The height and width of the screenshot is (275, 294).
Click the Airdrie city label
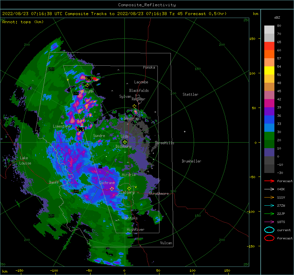coord(129,175)
